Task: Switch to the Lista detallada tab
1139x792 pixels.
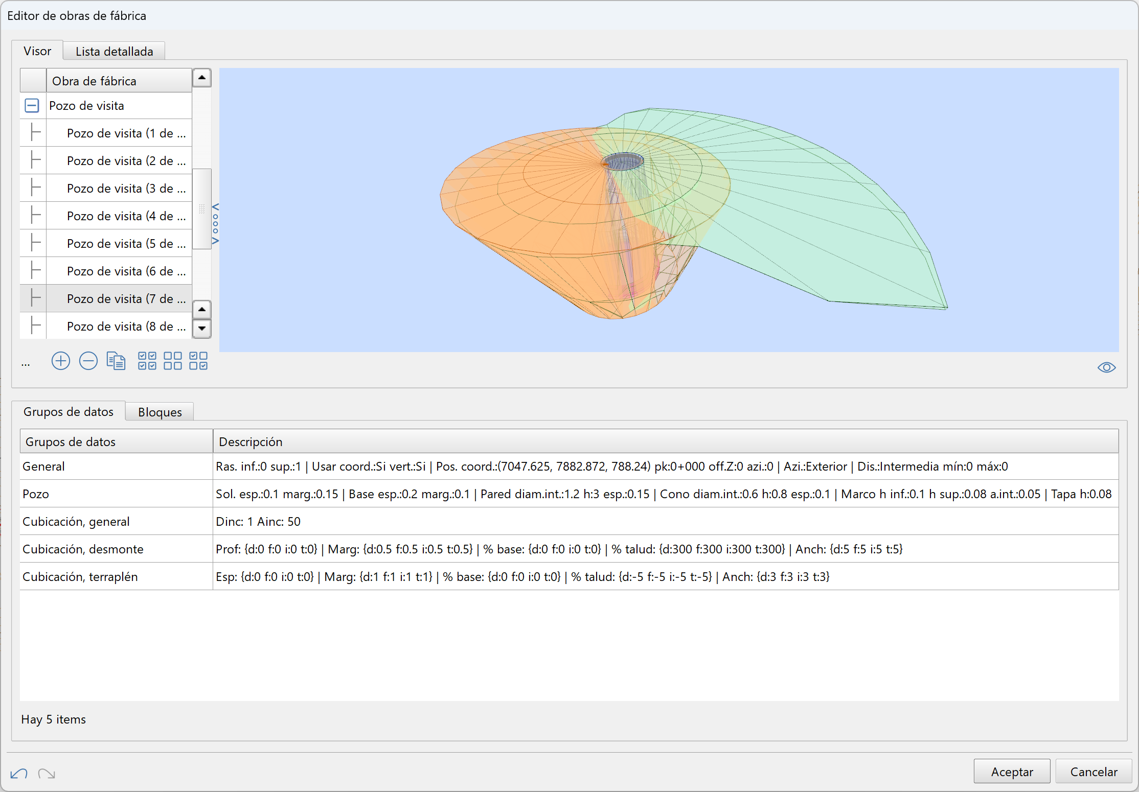Action: tap(114, 52)
